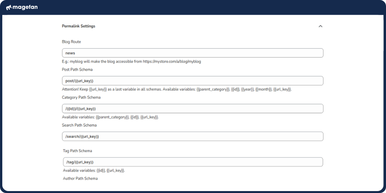Click the Author Path Schema label

click(80, 178)
